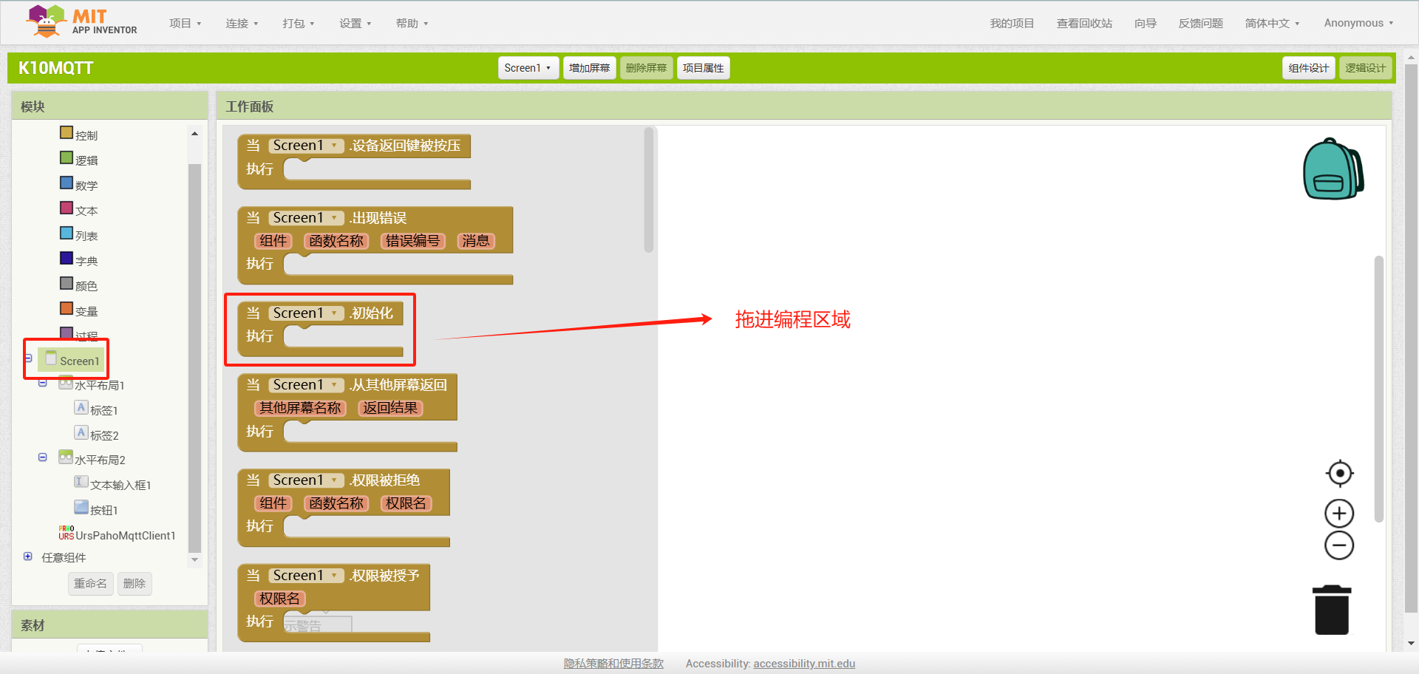
Task: Select the 控制 block category icon
Action: pos(67,133)
